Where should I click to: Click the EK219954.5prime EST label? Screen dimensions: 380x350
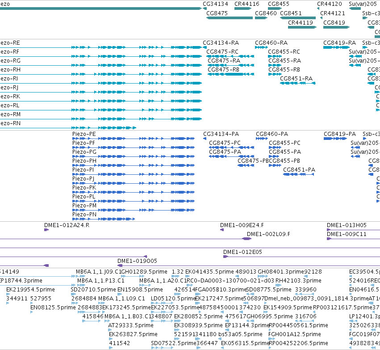click(30, 290)
